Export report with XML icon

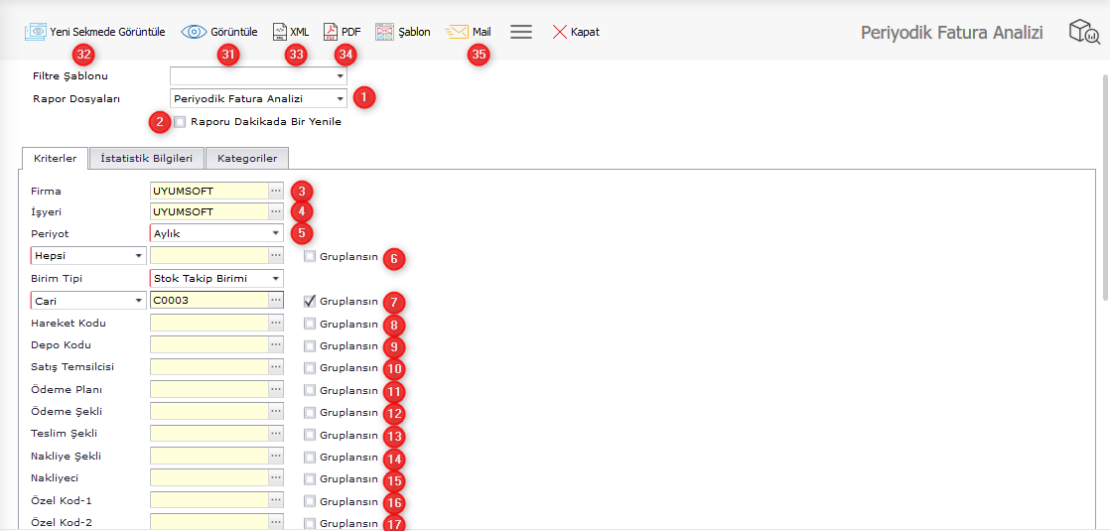coord(280,32)
